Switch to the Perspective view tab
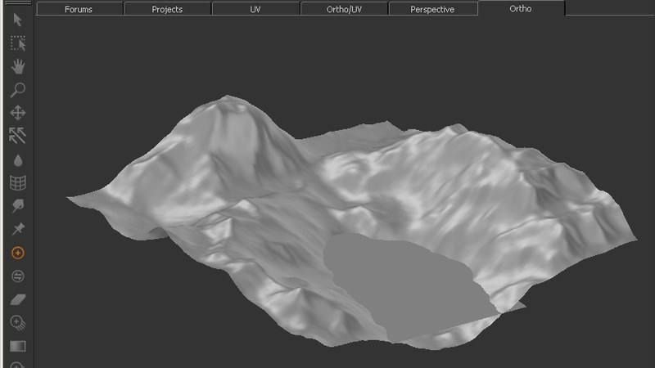This screenshot has width=655, height=368. tap(432, 9)
